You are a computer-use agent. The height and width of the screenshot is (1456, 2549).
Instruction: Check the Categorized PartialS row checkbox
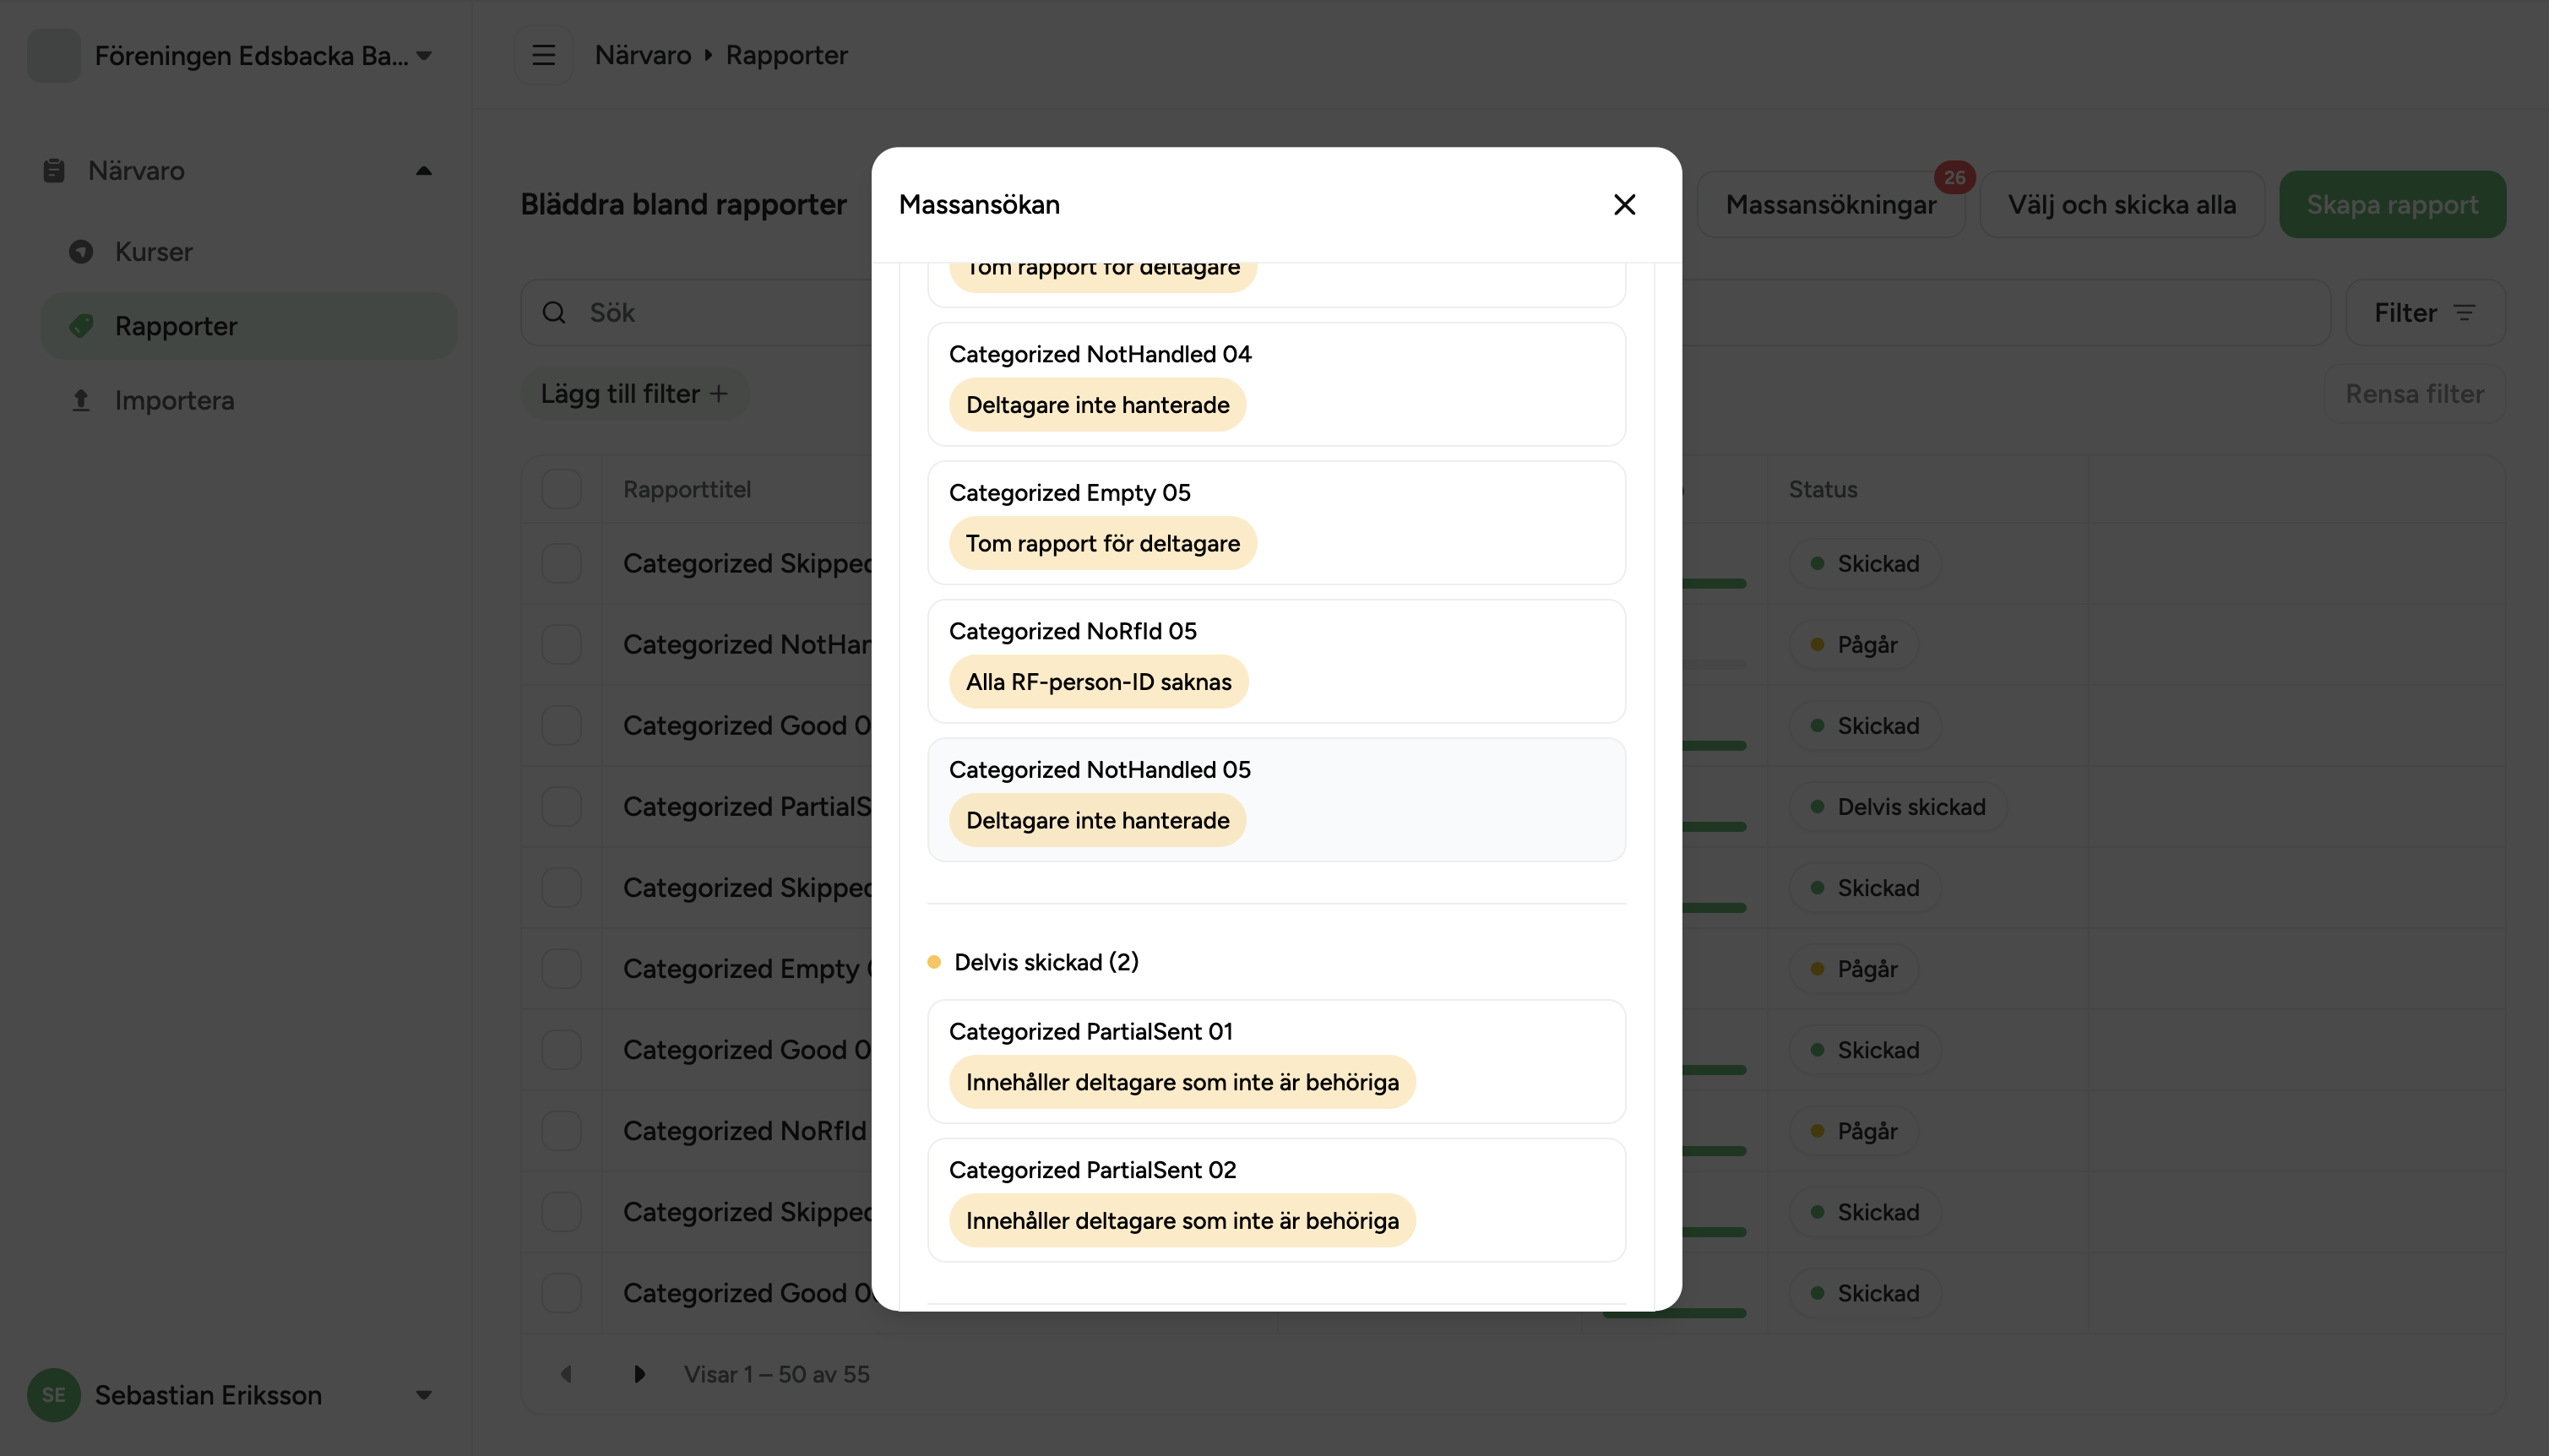(561, 806)
